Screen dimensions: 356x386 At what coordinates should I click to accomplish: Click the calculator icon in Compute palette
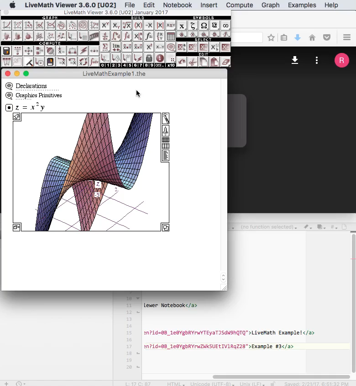[x=6, y=51]
